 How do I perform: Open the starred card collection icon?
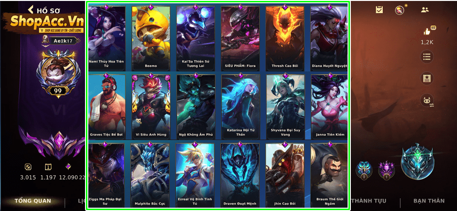click(426, 78)
